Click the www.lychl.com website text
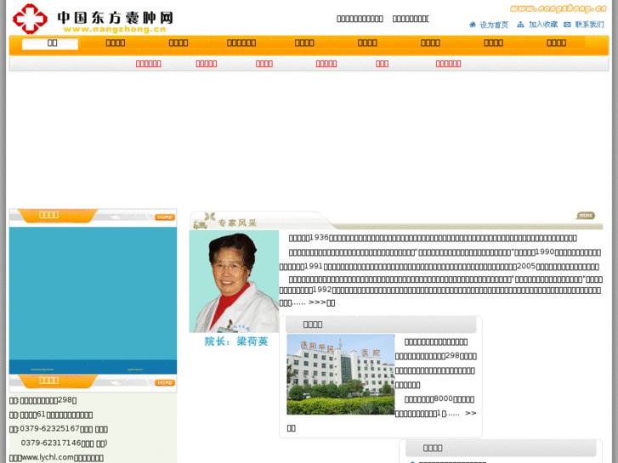The image size is (618, 463). click(x=48, y=457)
